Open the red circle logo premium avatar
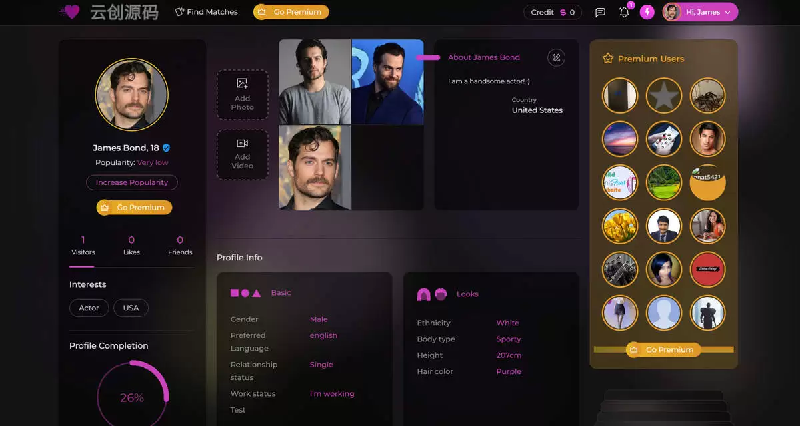This screenshot has width=800, height=426. 707,270
